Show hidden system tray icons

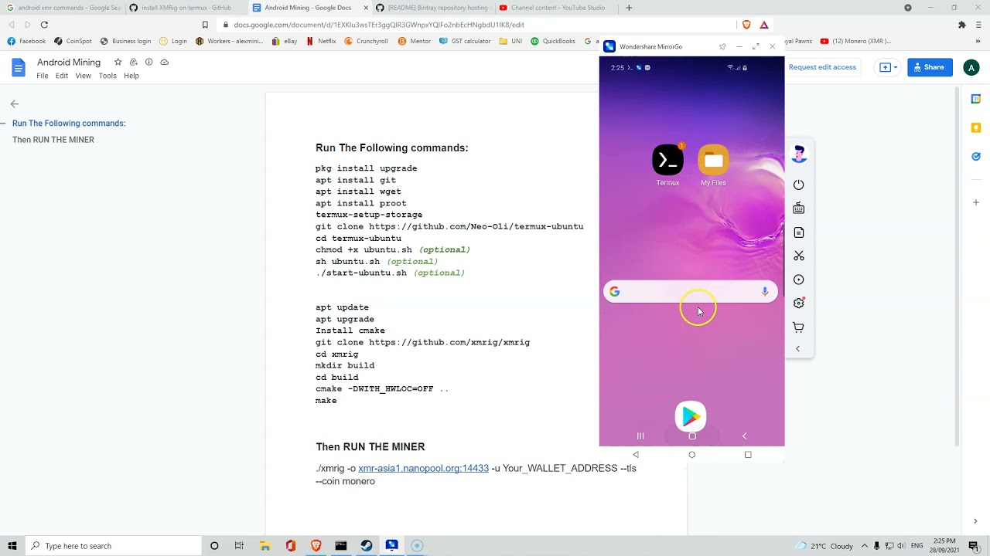coord(865,546)
